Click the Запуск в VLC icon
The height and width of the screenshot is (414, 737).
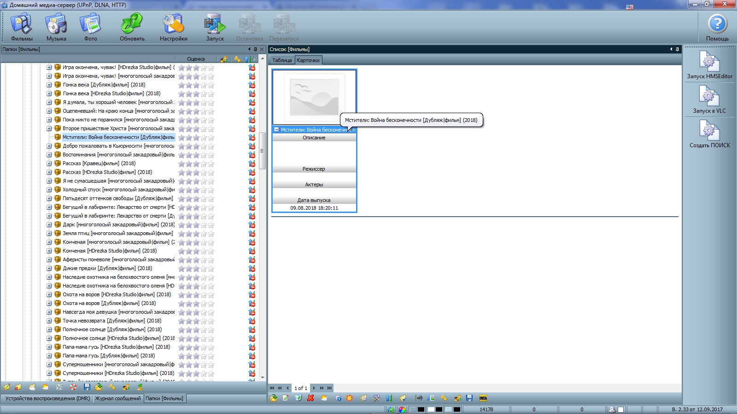click(x=709, y=99)
